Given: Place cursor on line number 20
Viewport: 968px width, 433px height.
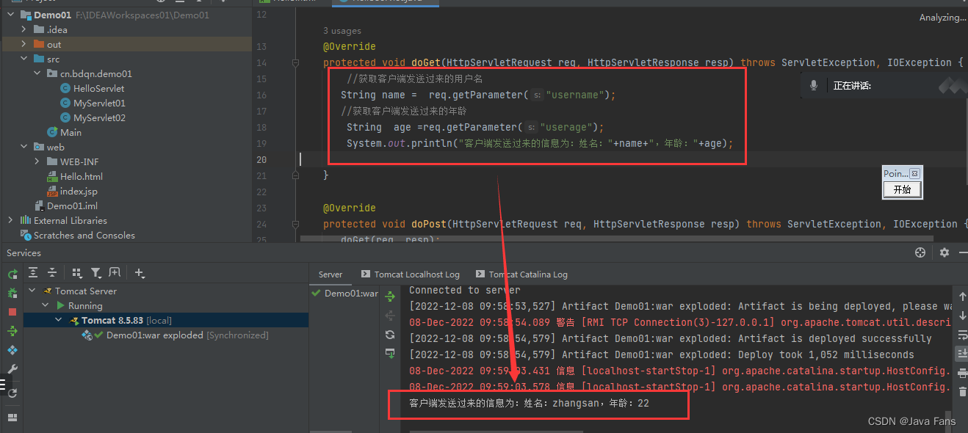Looking at the screenshot, I should (x=262, y=160).
